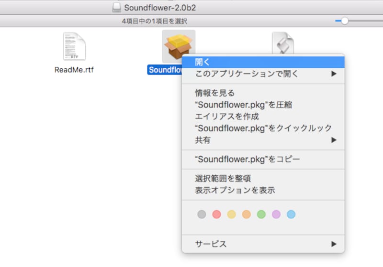Click the Soundflower-2.0b2 window title text
Viewport: 383px width, 267px height.
[160, 8]
